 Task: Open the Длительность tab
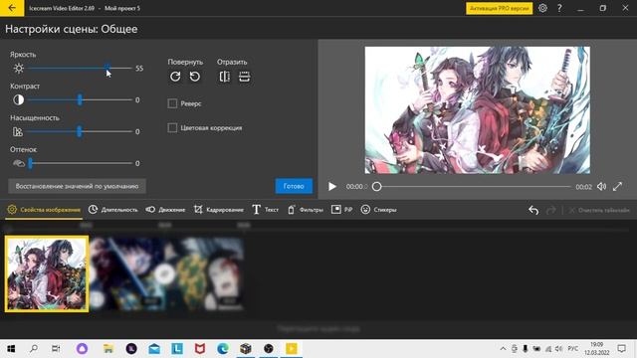(113, 210)
